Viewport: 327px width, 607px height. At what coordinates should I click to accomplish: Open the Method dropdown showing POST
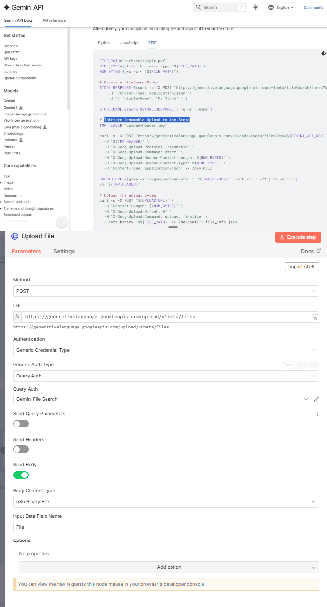166,291
